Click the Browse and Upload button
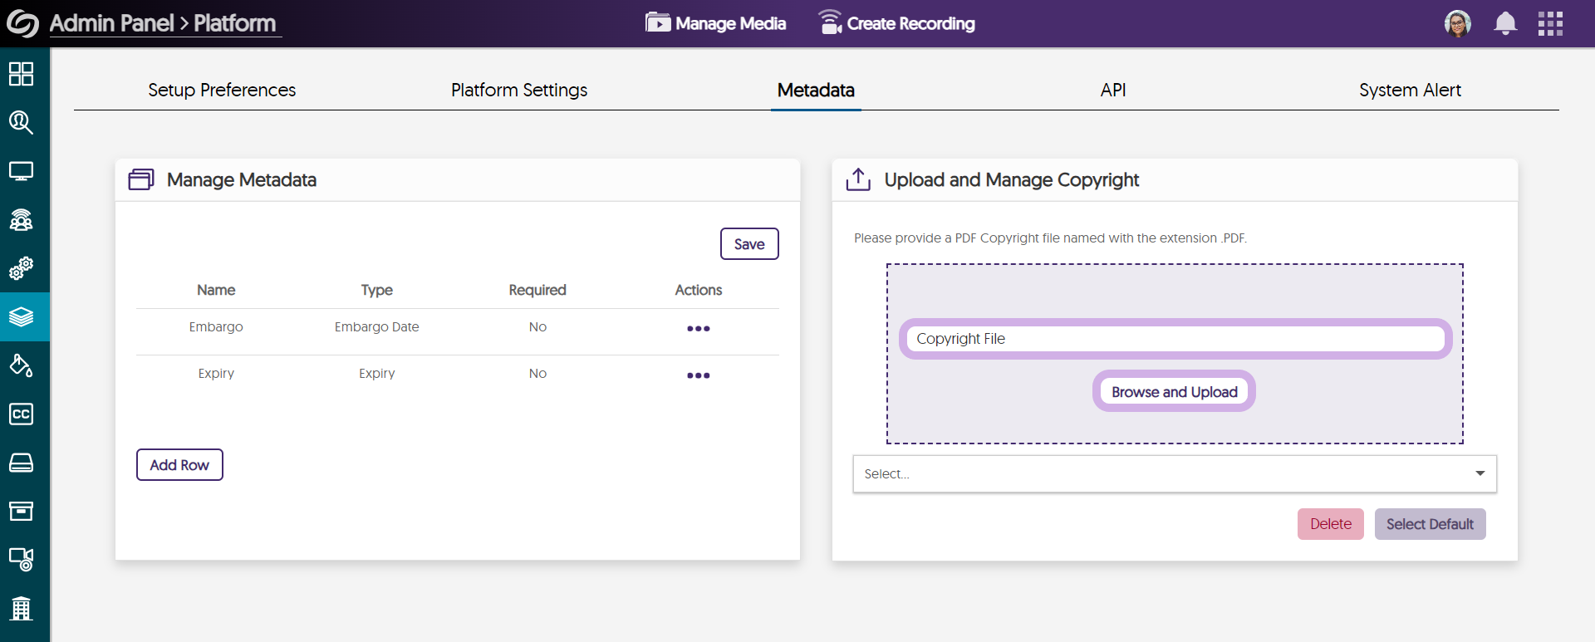Viewport: 1595px width, 642px height. tap(1174, 392)
